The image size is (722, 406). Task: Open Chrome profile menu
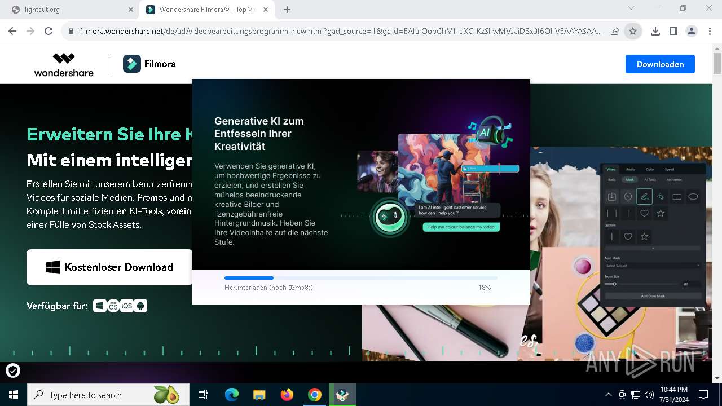coord(692,32)
